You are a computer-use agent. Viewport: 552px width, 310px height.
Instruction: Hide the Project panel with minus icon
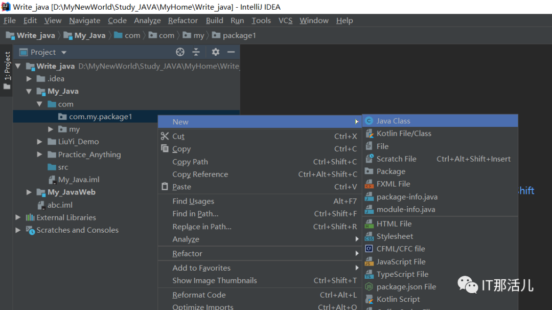pos(231,52)
